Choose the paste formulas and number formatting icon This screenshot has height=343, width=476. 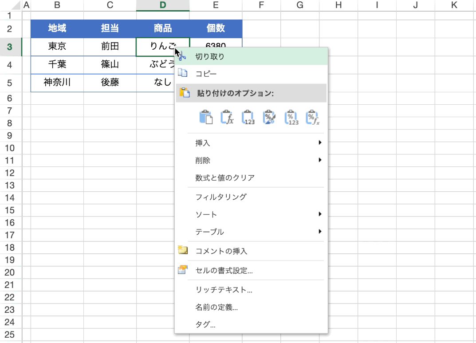(312, 117)
